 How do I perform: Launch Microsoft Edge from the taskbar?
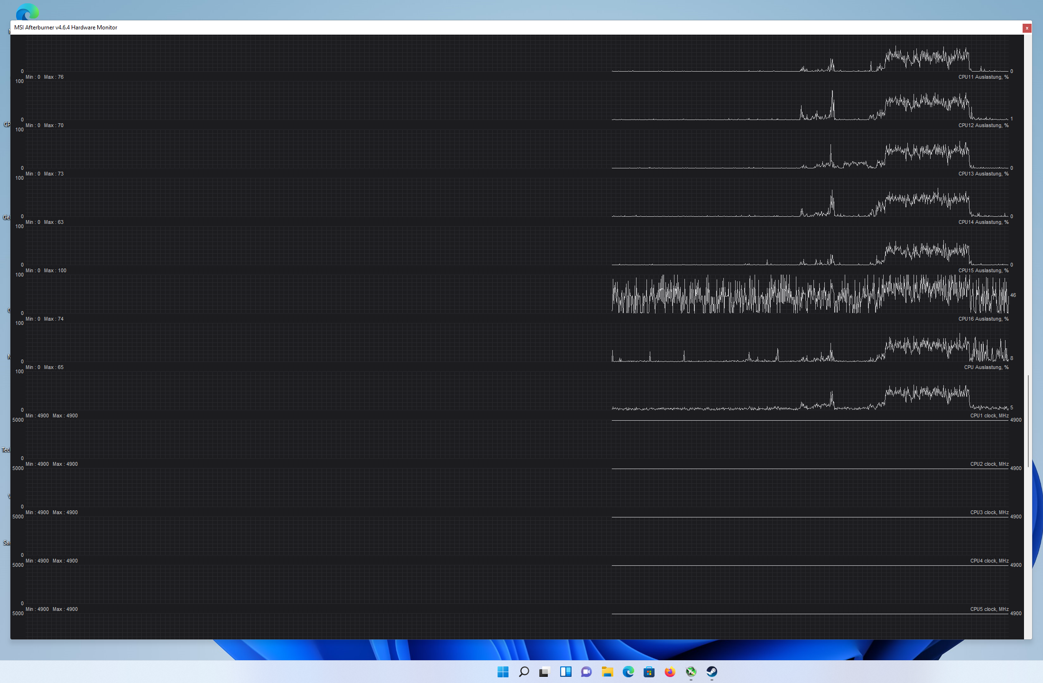pyautogui.click(x=628, y=672)
